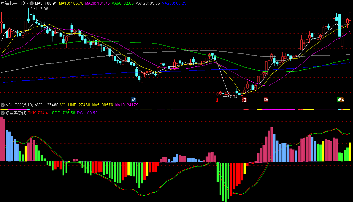Click the 多空买卖线 indicator name

coord(16,113)
